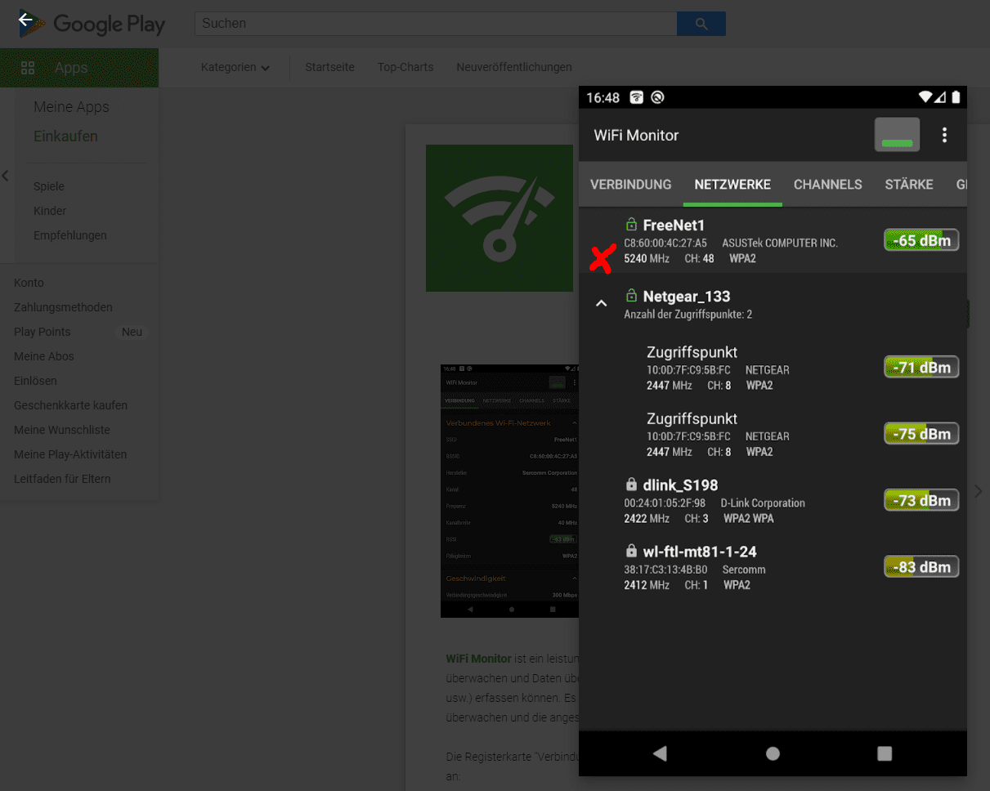Open Zahlungsmethoden in the sidebar
This screenshot has height=791, width=990.
pyautogui.click(x=63, y=307)
